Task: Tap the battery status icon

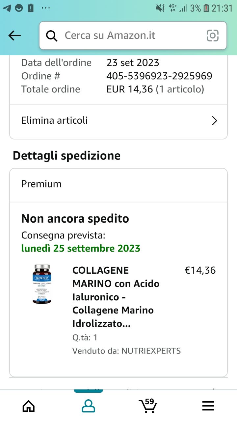Action: pyautogui.click(x=206, y=8)
